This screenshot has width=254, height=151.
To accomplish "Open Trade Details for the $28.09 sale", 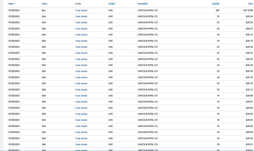I will click(81, 95).
